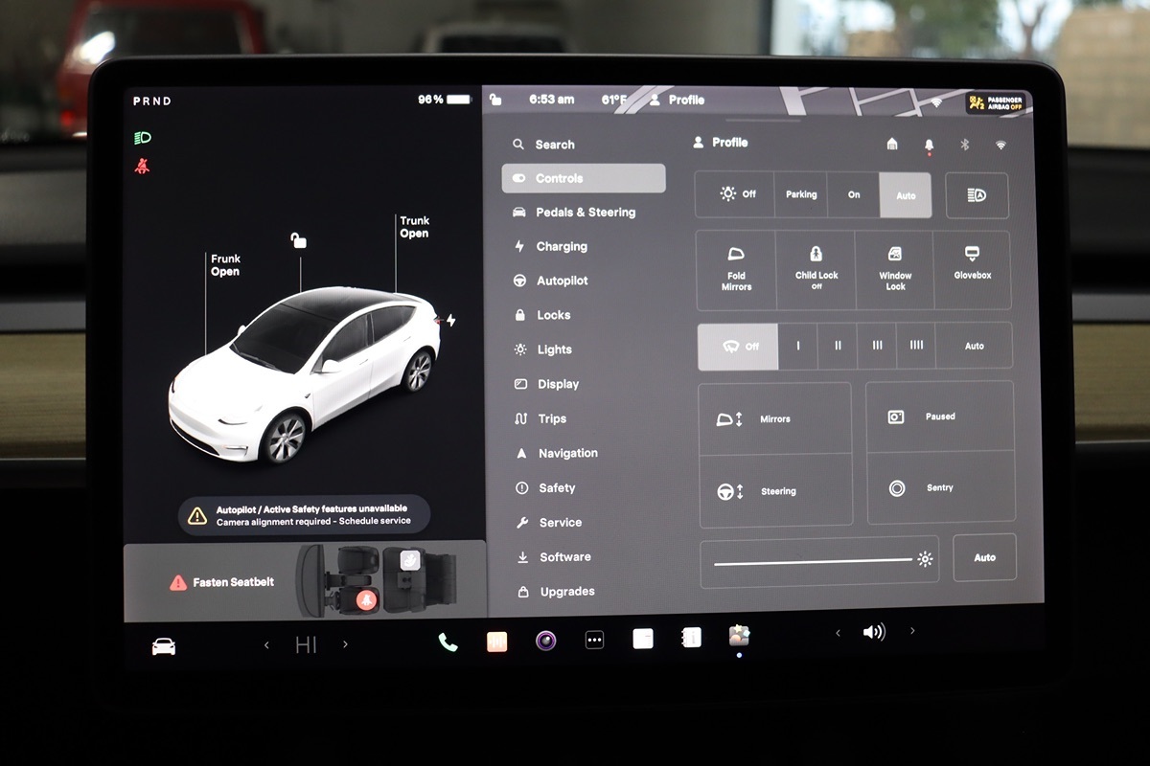Select Pedals & Steering menu item
Viewport: 1150px width, 766px height.
[x=585, y=213]
